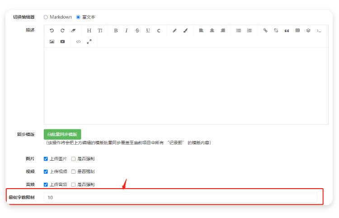
Task: Click inside the description editor text area
Action: pyautogui.click(x=186, y=85)
